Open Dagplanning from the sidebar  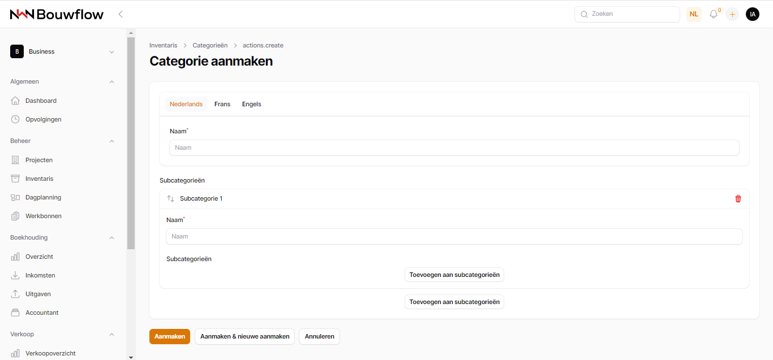point(43,197)
